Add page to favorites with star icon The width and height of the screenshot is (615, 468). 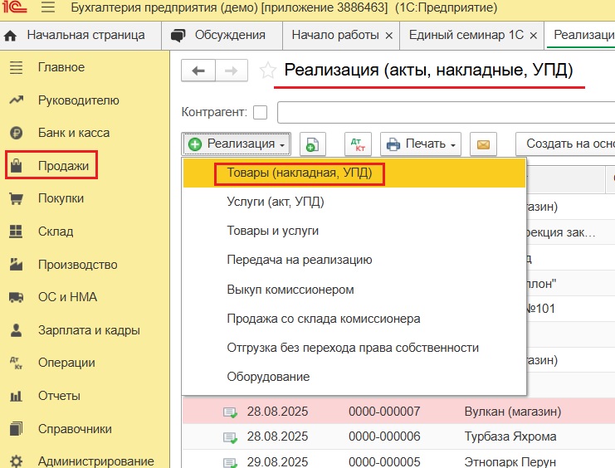(267, 71)
